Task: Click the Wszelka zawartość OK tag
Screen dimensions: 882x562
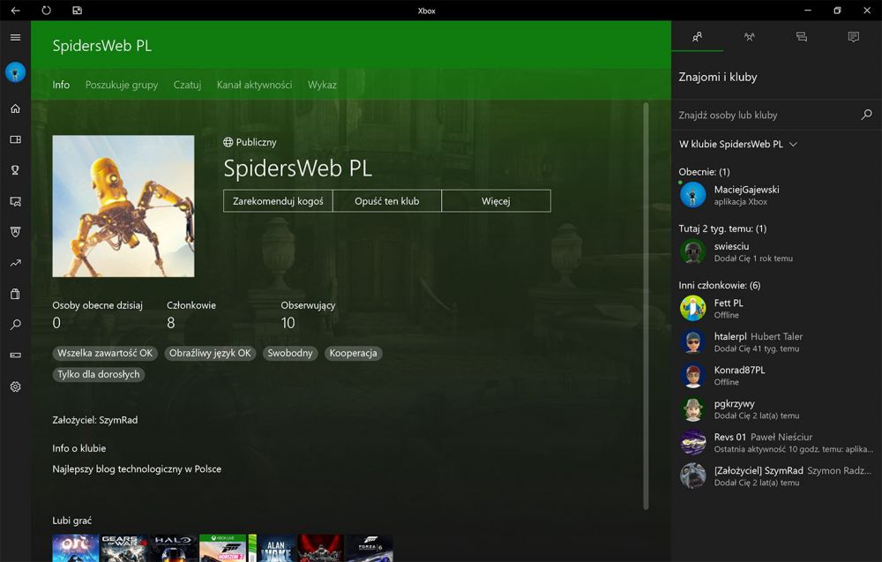Action: [105, 353]
